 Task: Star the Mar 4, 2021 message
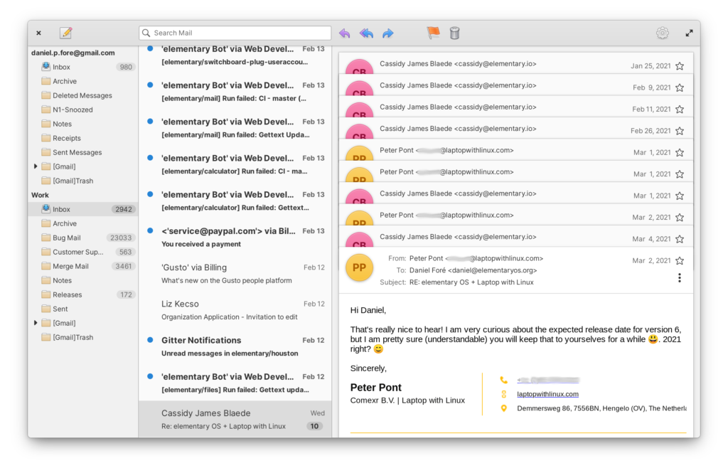point(680,239)
